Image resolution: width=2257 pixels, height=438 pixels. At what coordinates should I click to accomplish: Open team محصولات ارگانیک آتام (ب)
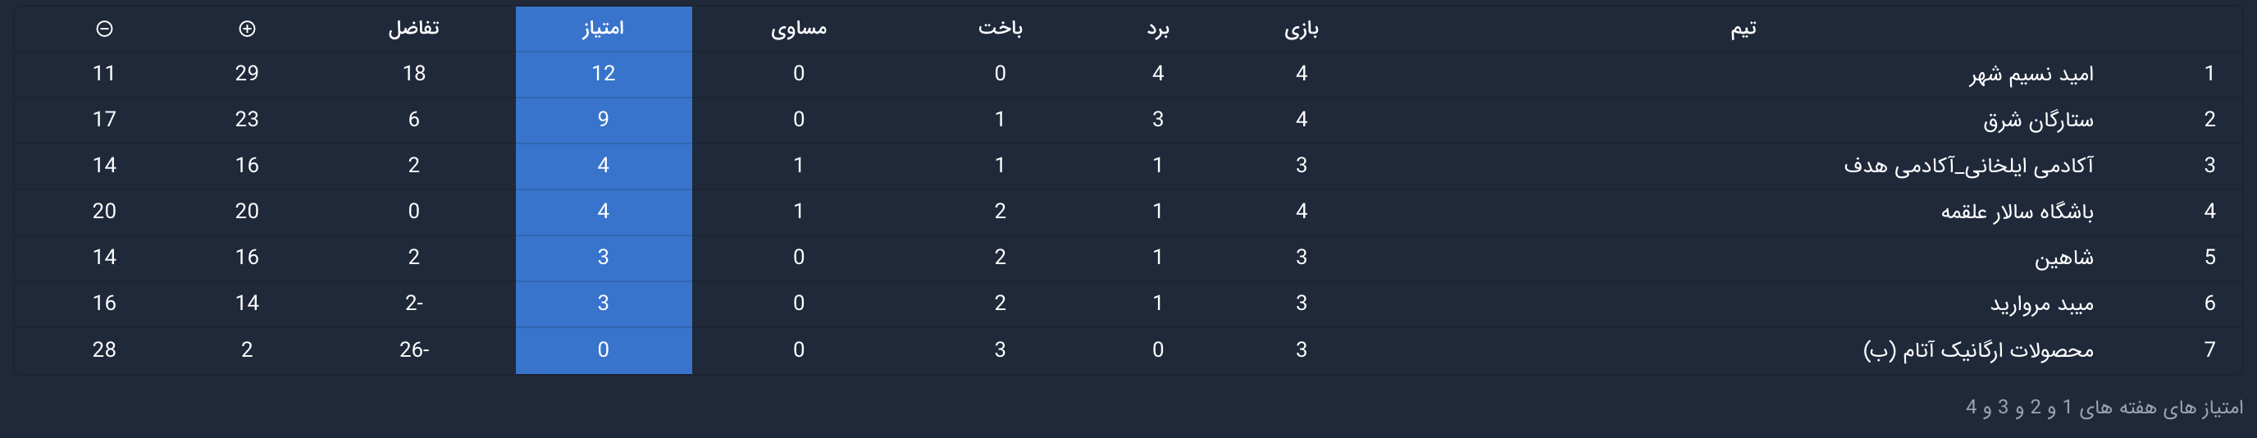pyautogui.click(x=1977, y=350)
